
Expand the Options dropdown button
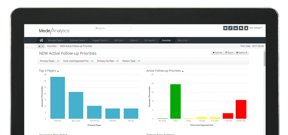pyautogui.click(x=242, y=52)
